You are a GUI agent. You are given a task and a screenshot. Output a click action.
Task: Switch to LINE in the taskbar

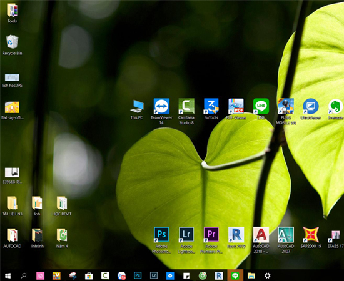(235, 275)
